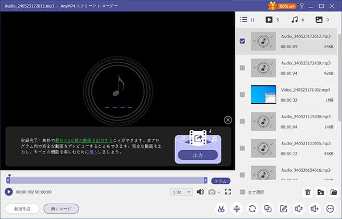Click the trim end handle on timeline
342x219 pixels.
pyautogui.click(x=205, y=180)
